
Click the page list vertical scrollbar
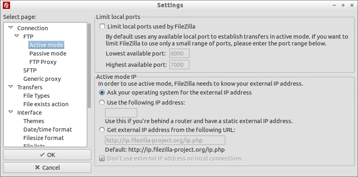(x=89, y=66)
